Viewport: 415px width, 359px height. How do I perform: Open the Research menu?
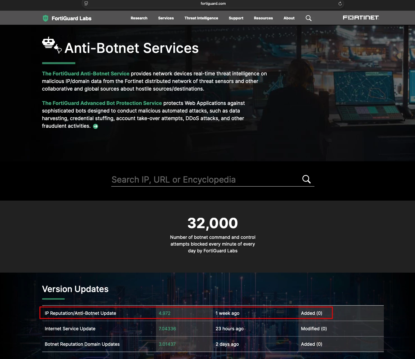[139, 18]
